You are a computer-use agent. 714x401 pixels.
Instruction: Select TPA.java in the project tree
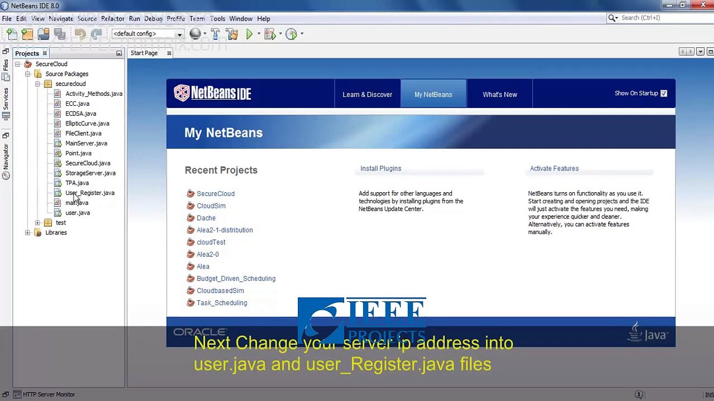point(77,183)
